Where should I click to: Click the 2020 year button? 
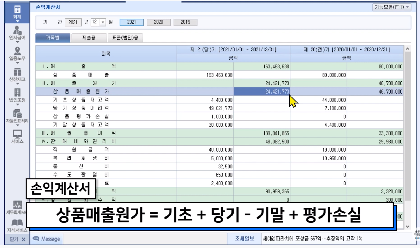click(x=158, y=22)
